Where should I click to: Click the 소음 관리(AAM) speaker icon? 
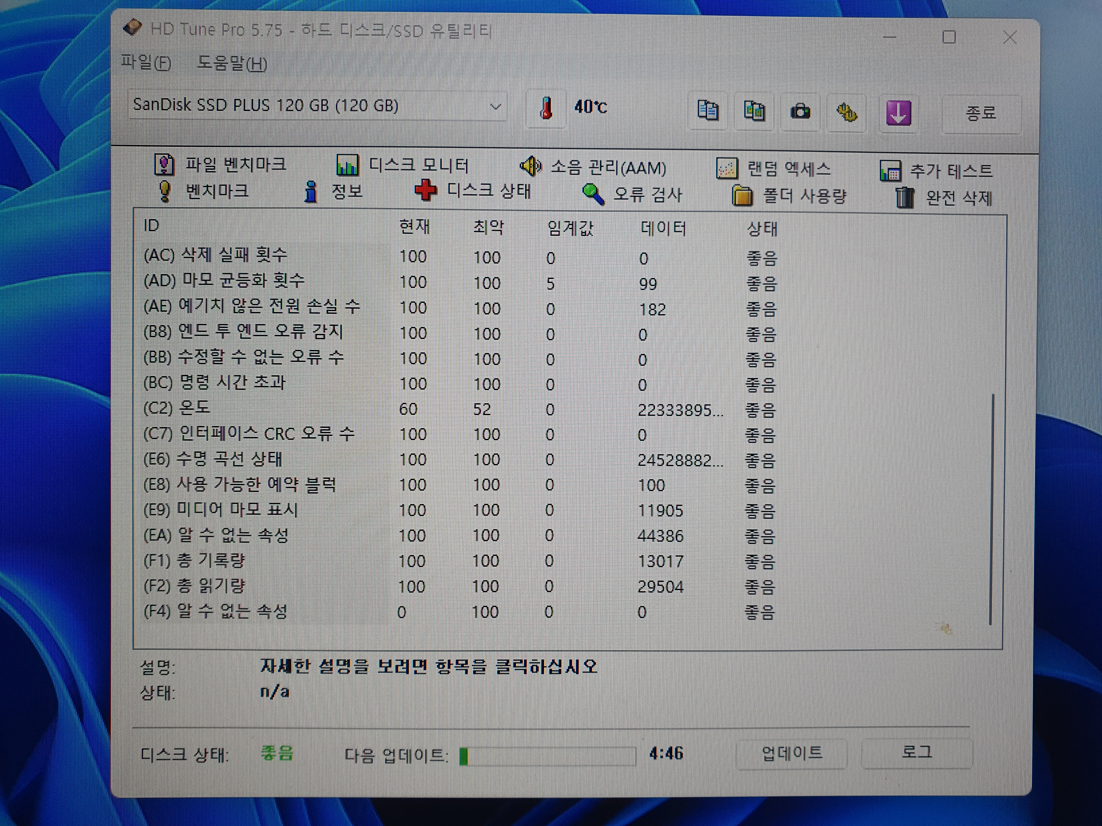pyautogui.click(x=531, y=166)
